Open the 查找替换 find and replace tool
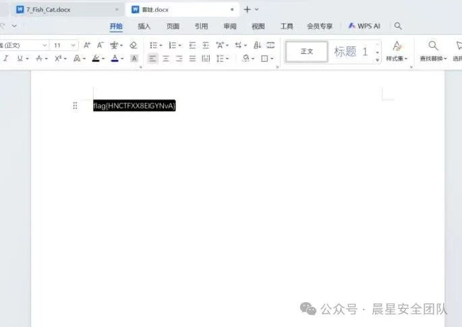Viewport: 462px width, 327px height. tap(433, 50)
